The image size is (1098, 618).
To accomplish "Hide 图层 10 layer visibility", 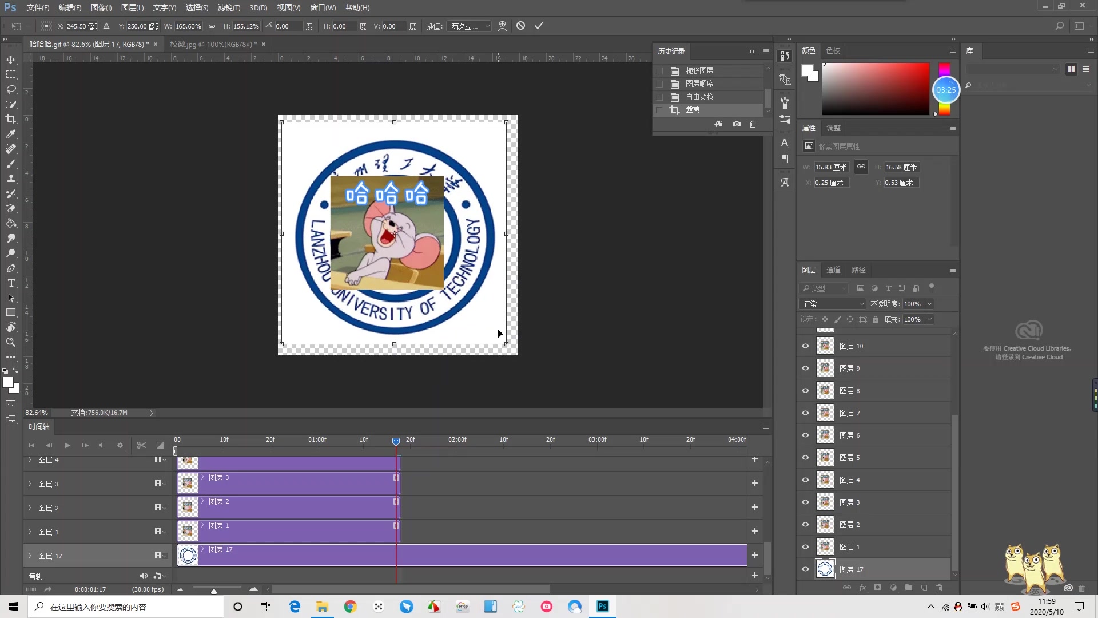I will [805, 346].
